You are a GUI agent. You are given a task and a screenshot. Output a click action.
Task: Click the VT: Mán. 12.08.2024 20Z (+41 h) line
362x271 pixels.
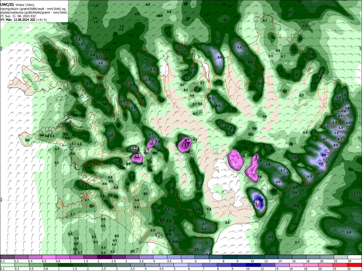pyautogui.click(x=24, y=20)
